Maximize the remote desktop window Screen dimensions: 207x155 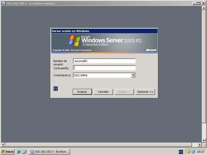coord(198,3)
